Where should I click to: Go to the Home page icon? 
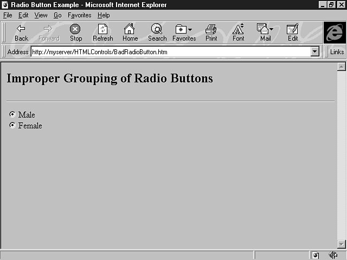130,29
